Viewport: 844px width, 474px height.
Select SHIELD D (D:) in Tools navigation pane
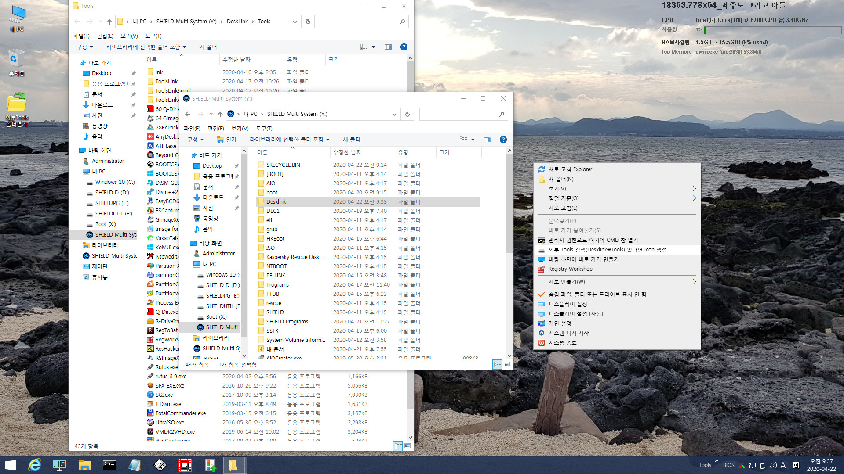click(112, 193)
